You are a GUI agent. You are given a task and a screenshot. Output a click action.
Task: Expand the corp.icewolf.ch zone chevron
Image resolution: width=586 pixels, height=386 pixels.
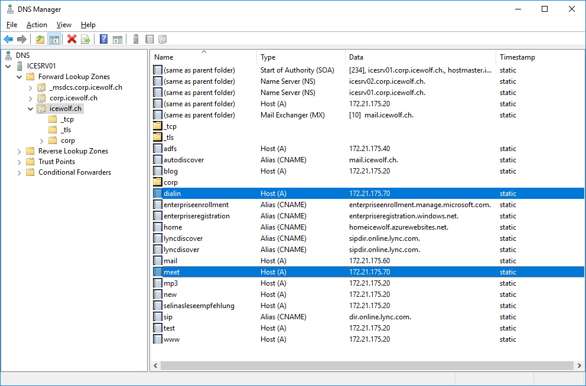[x=31, y=98]
